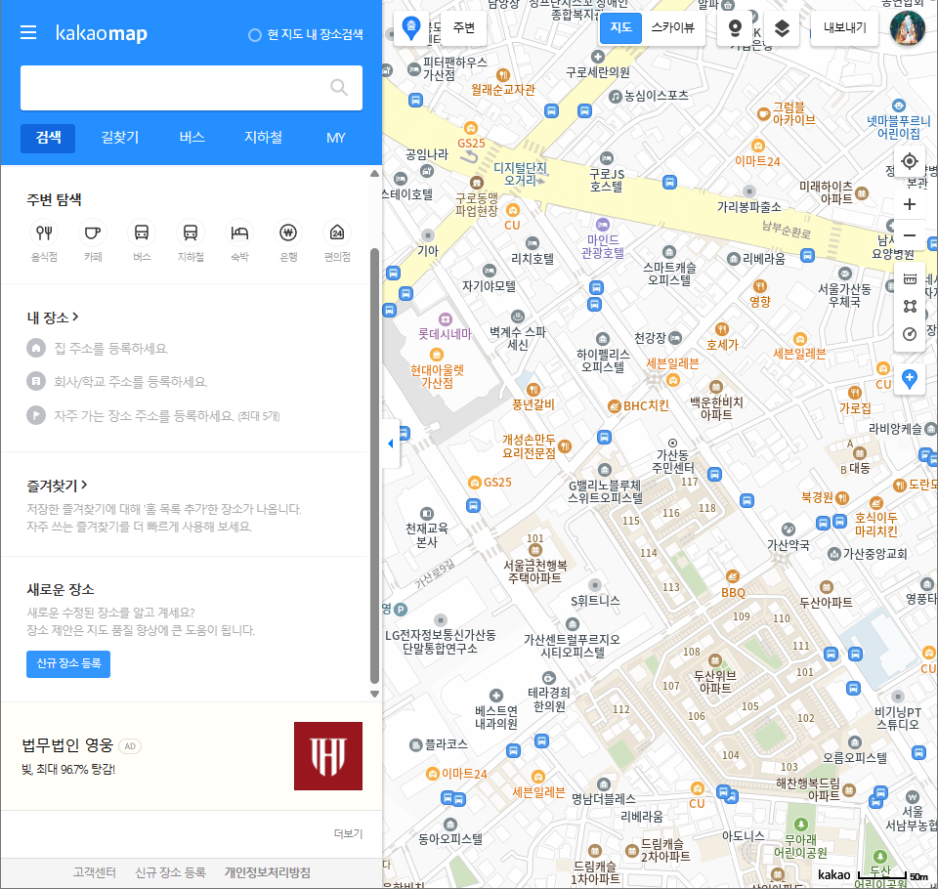Switch to 지도 map view
The width and height of the screenshot is (938, 889).
point(621,27)
